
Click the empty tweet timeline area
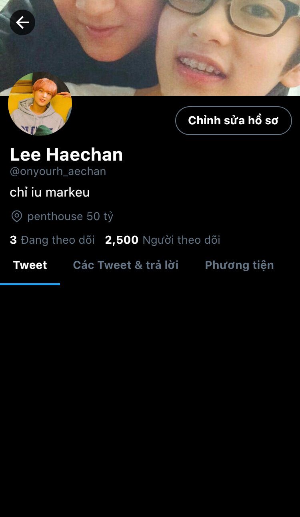[150, 400]
